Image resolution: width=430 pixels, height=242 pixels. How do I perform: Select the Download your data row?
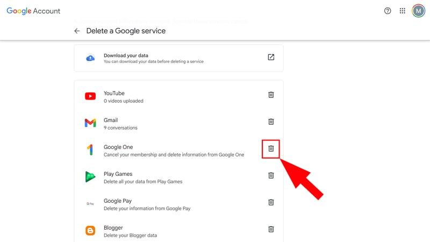click(x=178, y=58)
